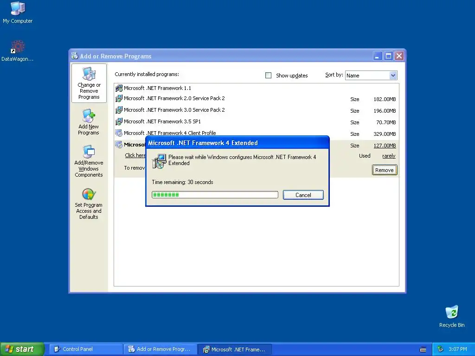Click the 'rarely' usage link

[389, 156]
